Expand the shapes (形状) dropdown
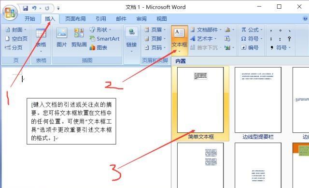The image size is (309, 188). [100, 30]
